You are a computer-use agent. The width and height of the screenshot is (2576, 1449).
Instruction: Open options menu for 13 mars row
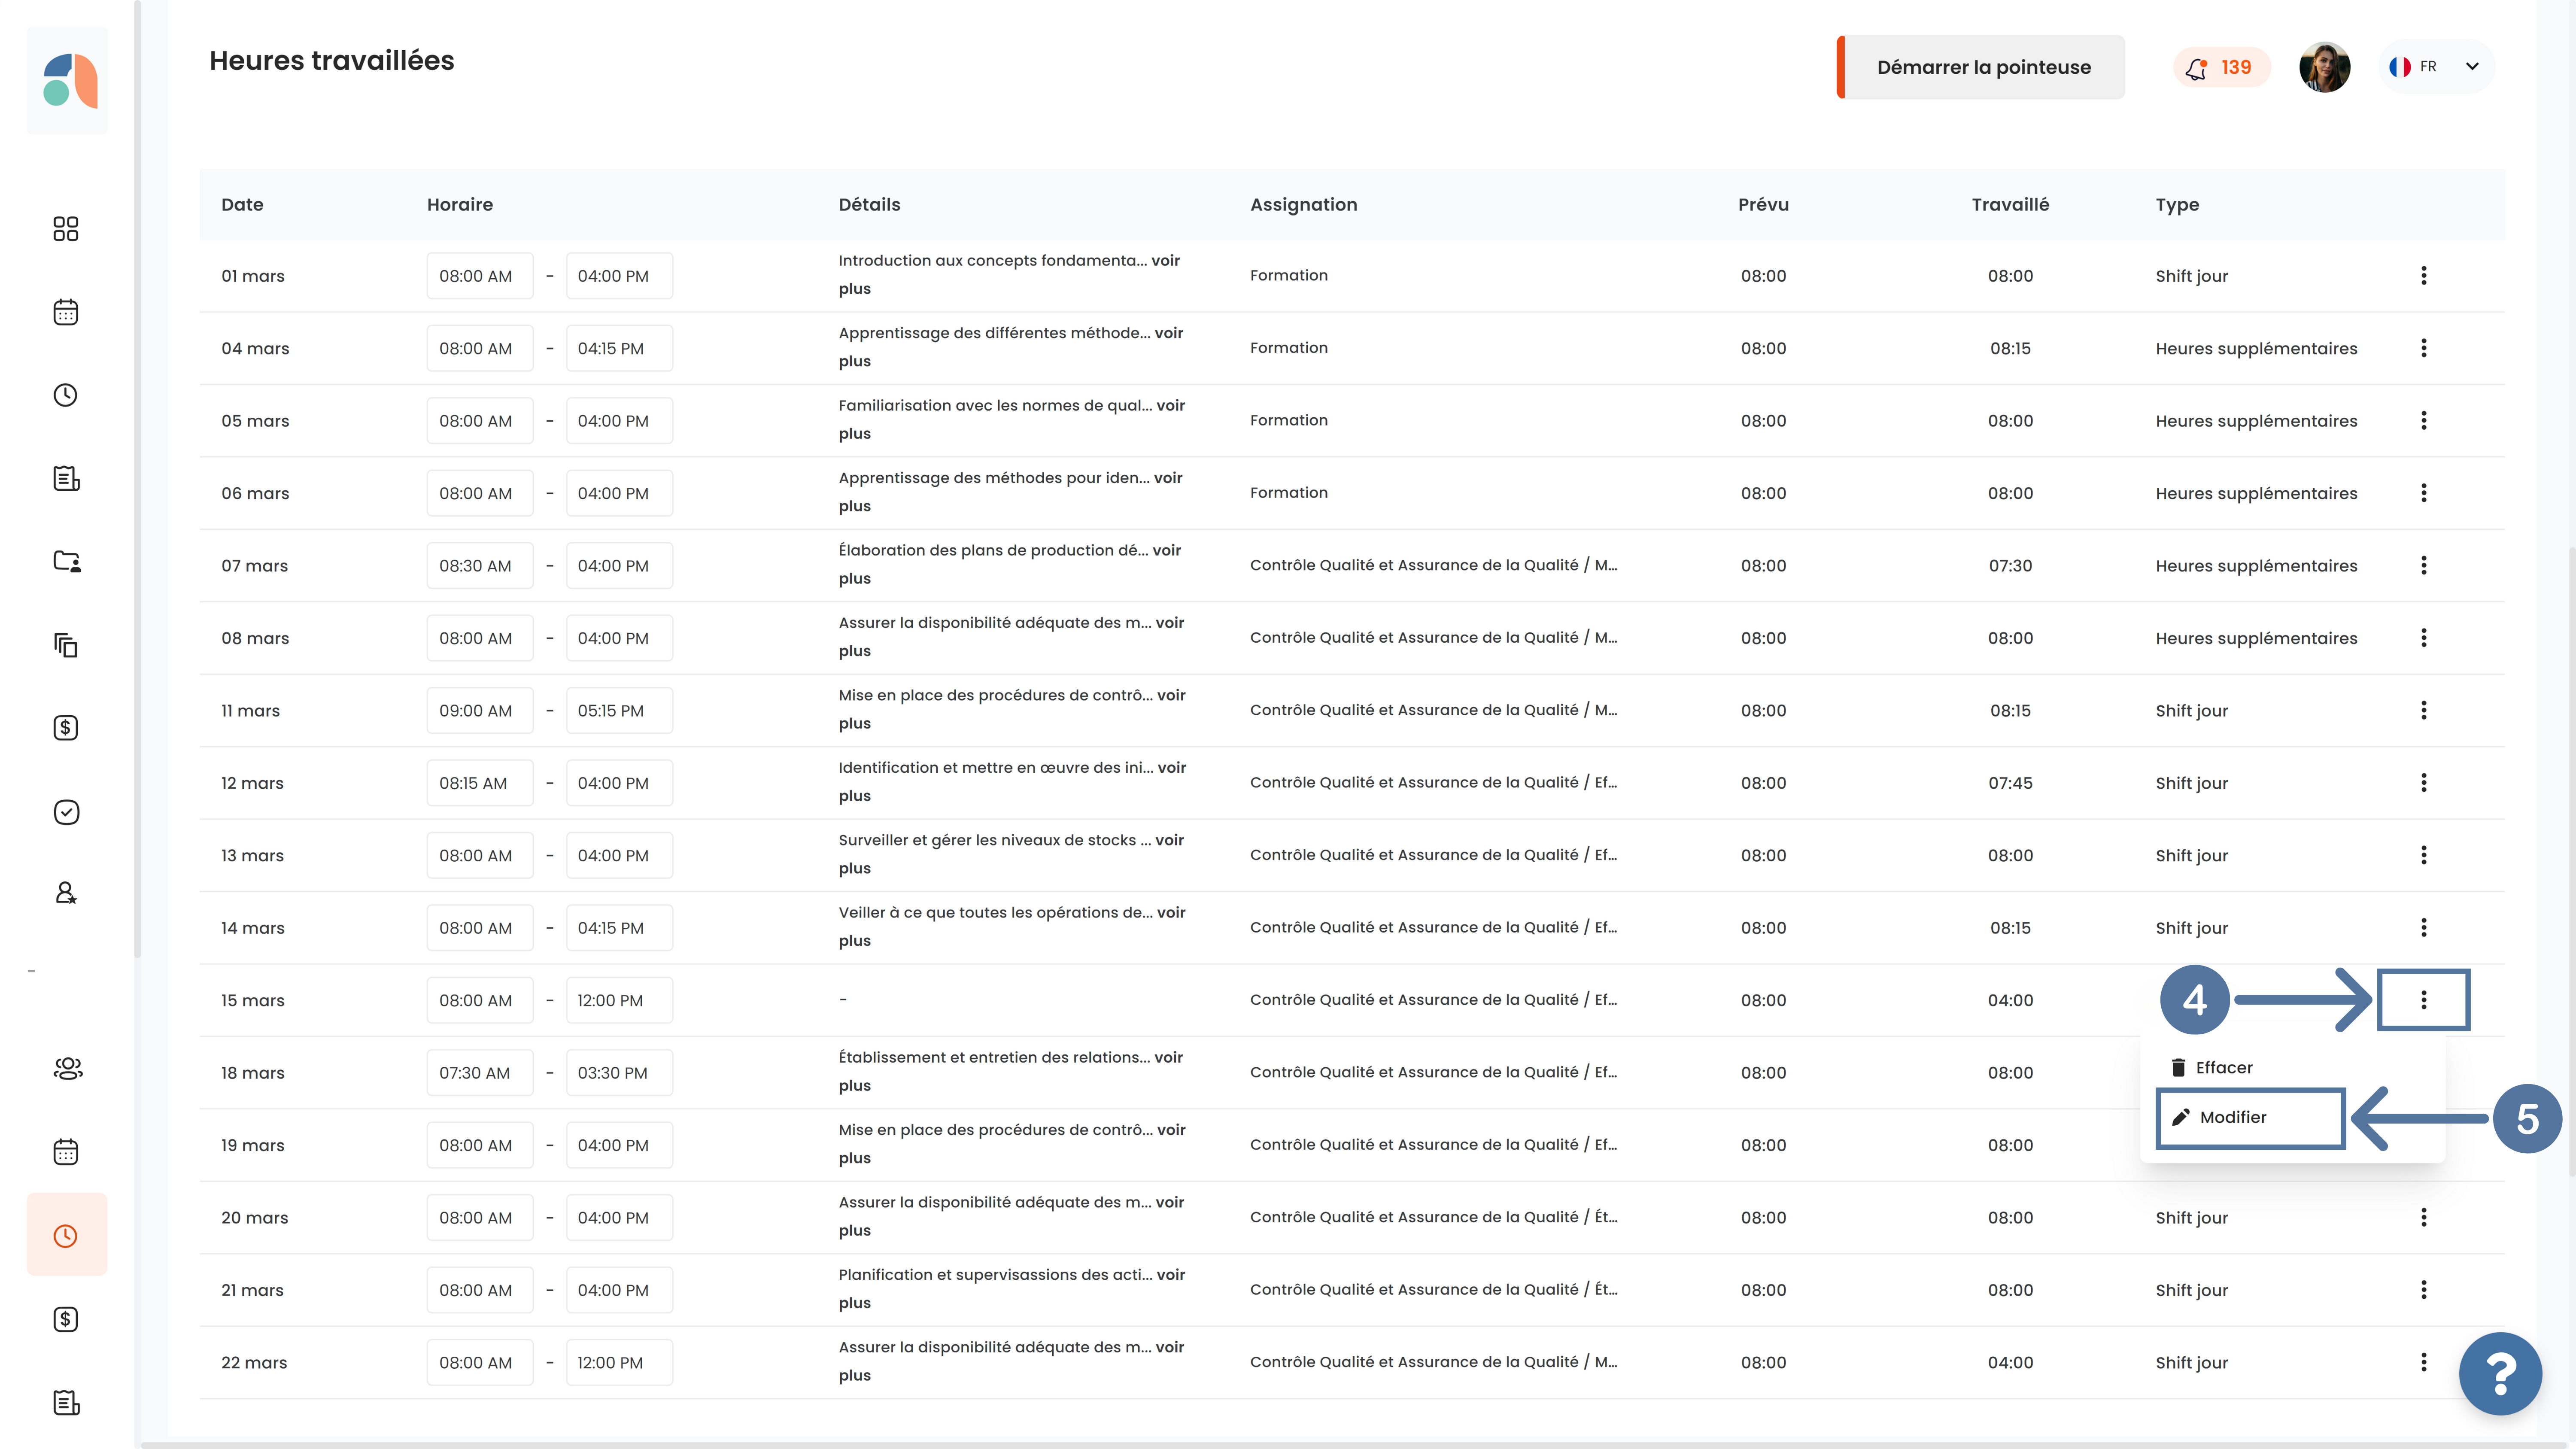2423,855
